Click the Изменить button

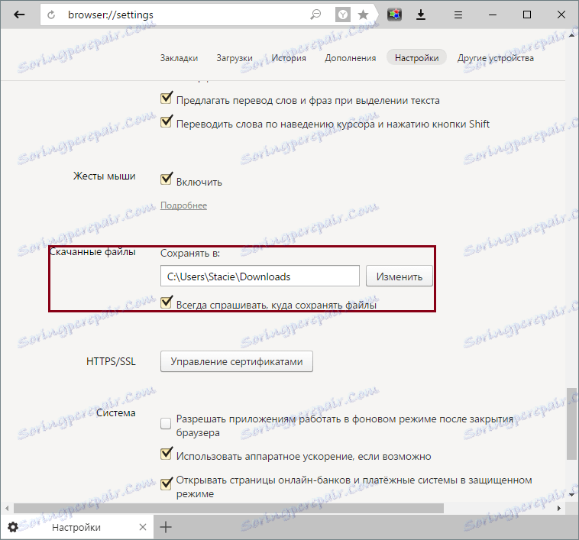click(399, 276)
